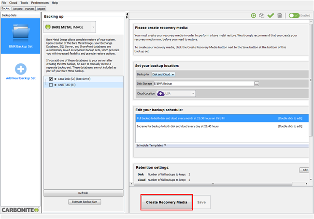The height and width of the screenshot is (219, 314).
Task: Click the browse button next to Disk Storage
Action: tap(257, 84)
